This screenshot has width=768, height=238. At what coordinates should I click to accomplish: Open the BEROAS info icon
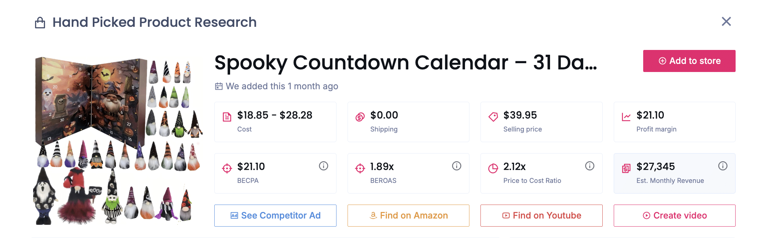point(457,166)
